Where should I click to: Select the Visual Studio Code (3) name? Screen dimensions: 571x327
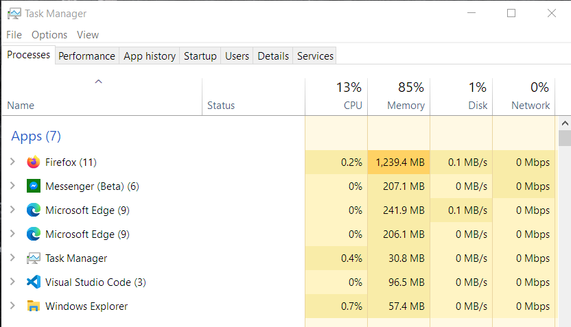click(95, 282)
